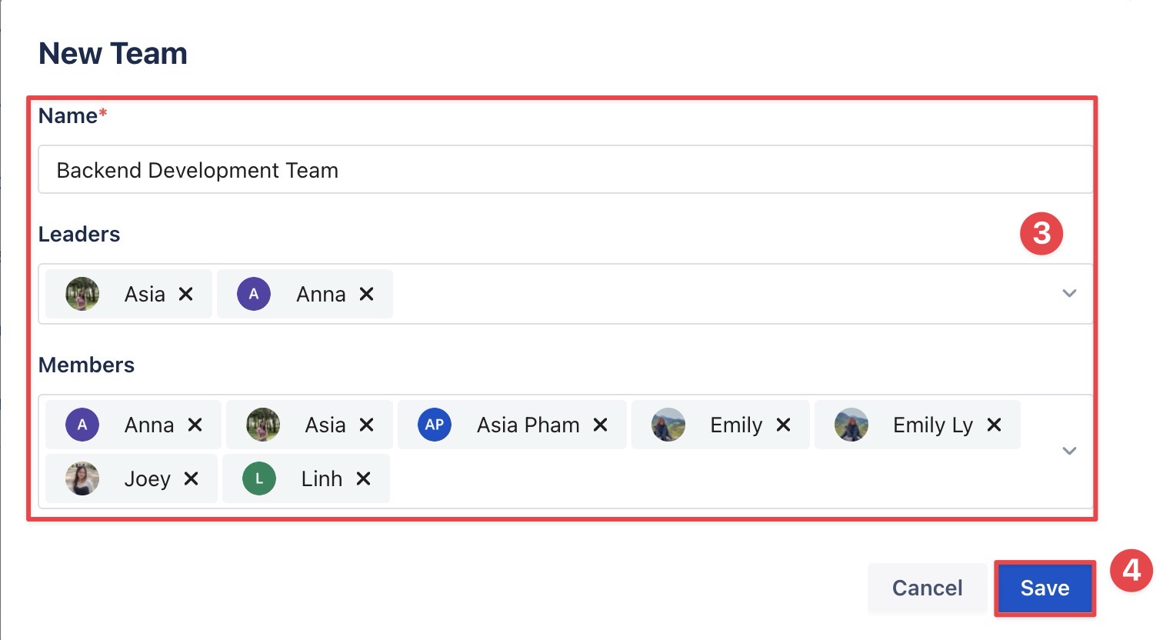The height and width of the screenshot is (640, 1163).
Task: Remove Emily from the Members list
Action: click(784, 425)
